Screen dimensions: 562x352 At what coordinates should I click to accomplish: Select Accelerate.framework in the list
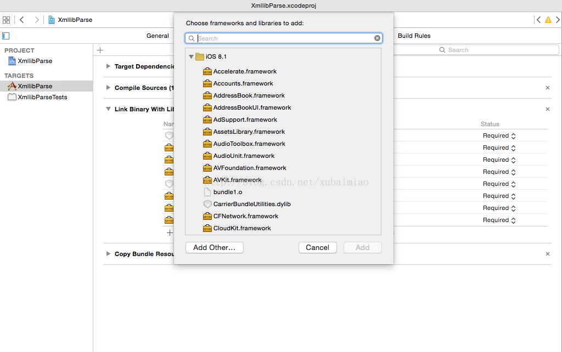point(245,71)
